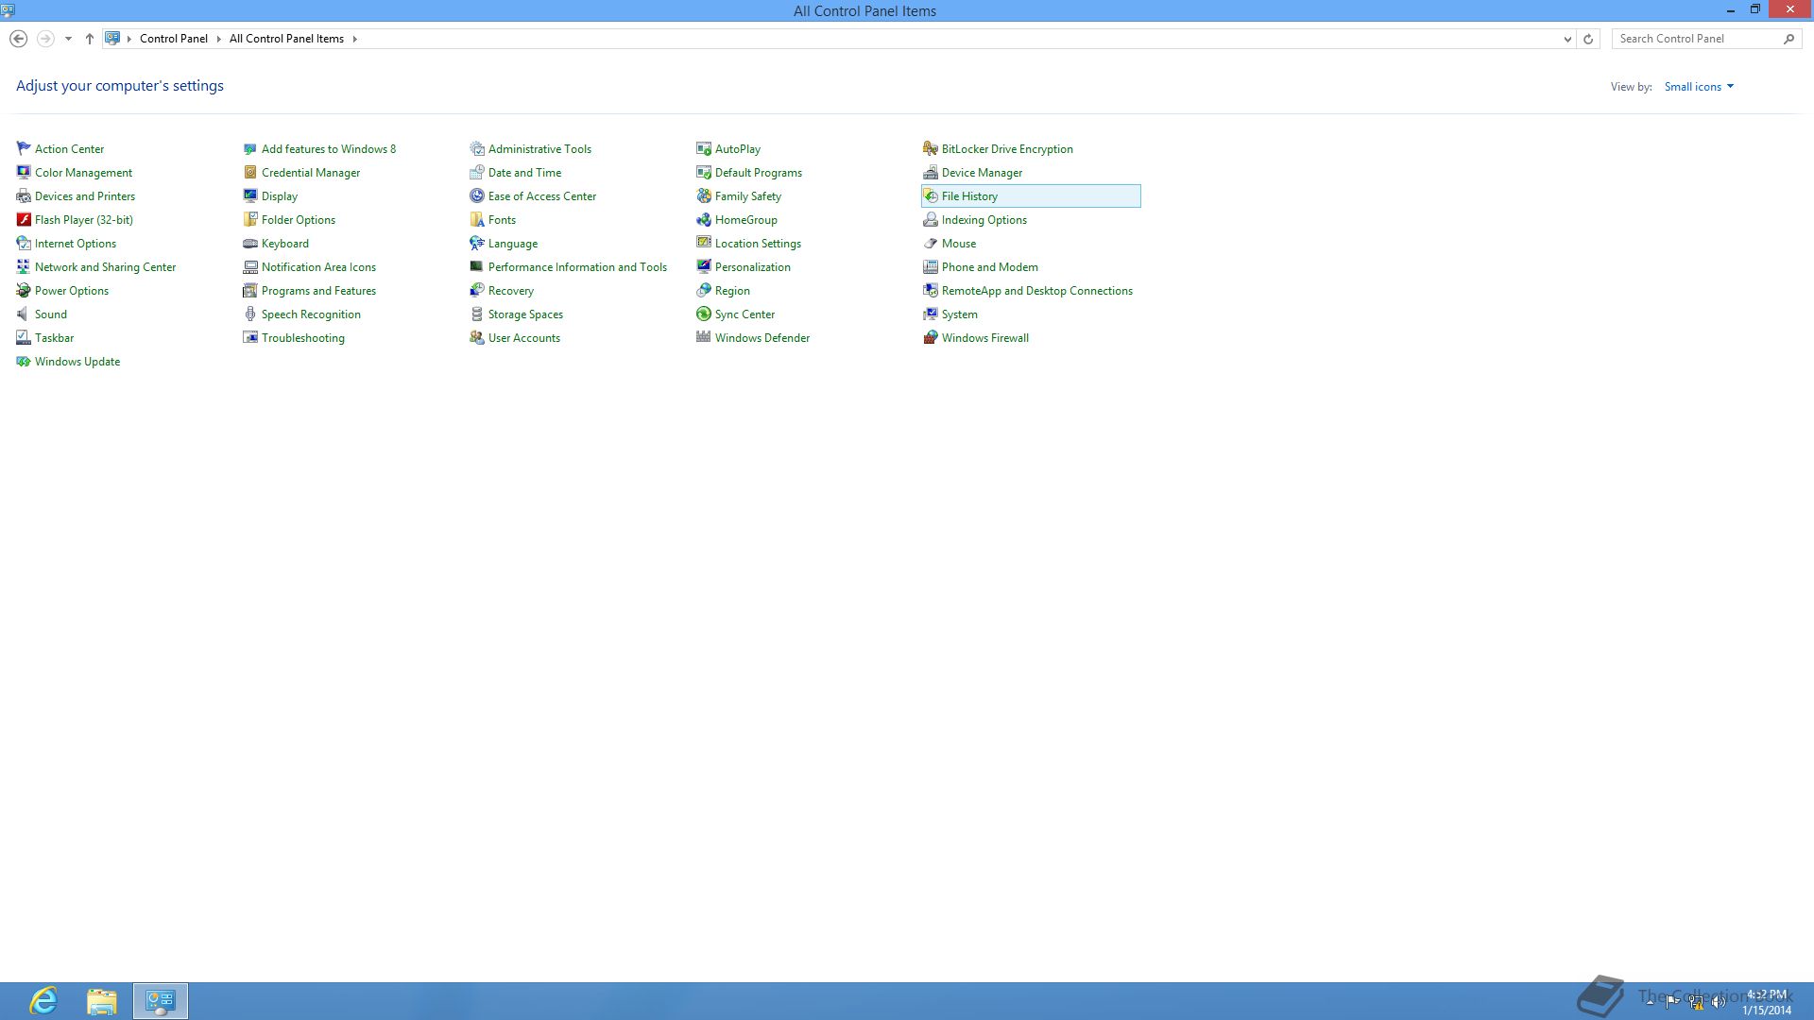Open the Language settings link
This screenshot has height=1020, width=1814.
point(513,244)
